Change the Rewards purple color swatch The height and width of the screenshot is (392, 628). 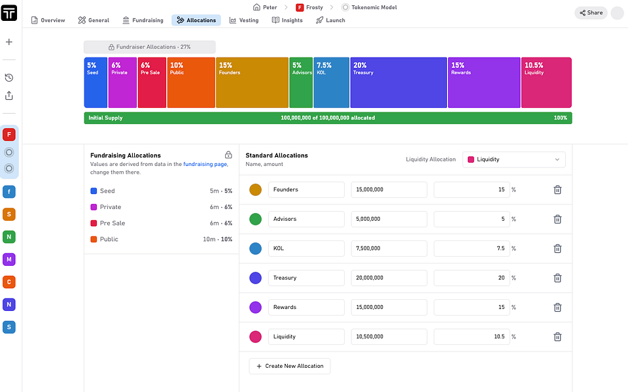[x=256, y=307]
